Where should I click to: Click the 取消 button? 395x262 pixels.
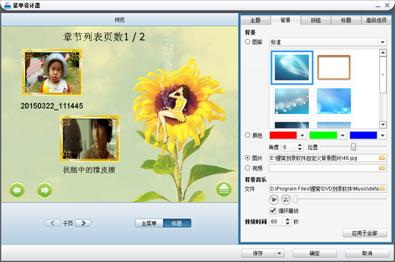[367, 253]
